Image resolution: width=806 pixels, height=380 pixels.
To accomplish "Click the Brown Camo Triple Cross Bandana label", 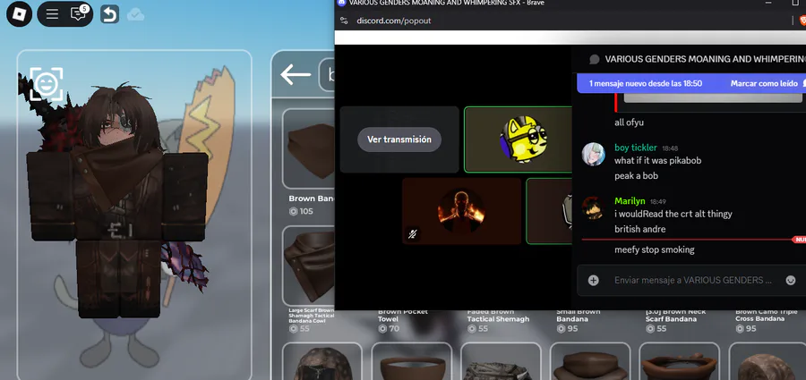I will click(x=766, y=316).
